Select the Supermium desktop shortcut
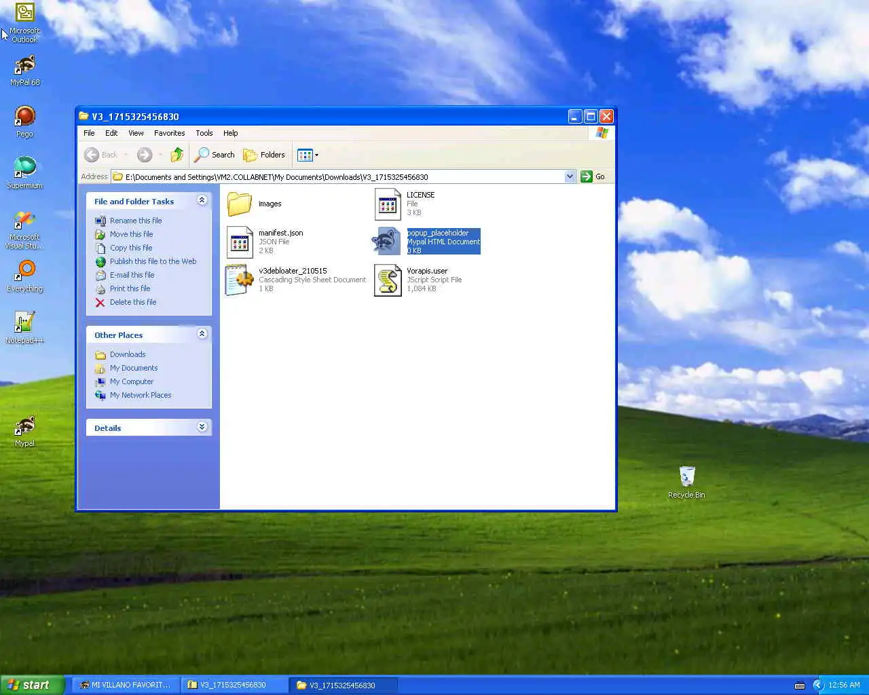Screen dimensions: 869x695 [x=24, y=173]
